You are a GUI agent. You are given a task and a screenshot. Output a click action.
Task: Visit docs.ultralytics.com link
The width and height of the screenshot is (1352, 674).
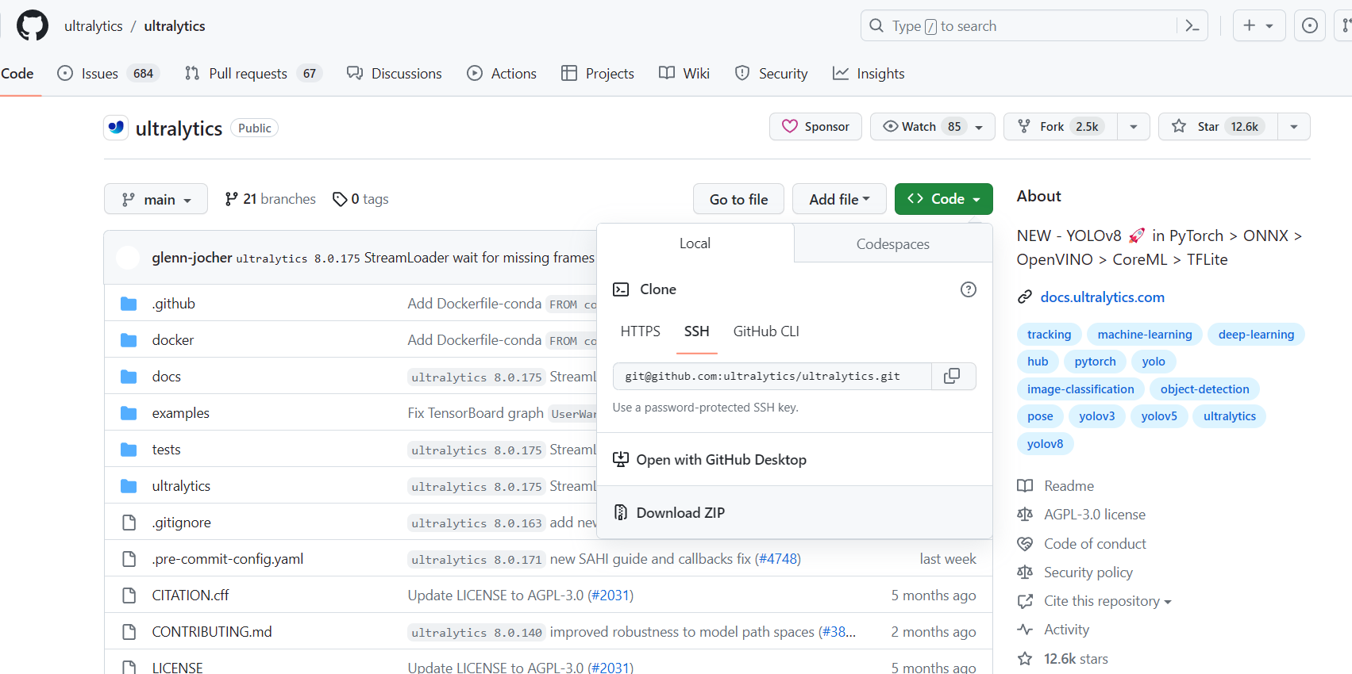[x=1102, y=297]
